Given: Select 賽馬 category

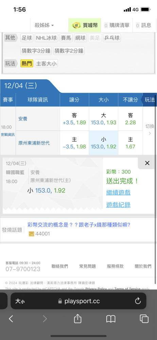Looking at the screenshot, I should (66, 38).
